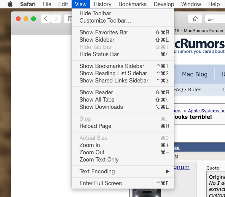Open the File menu
Screen dimensions: 225x197
[47, 4]
